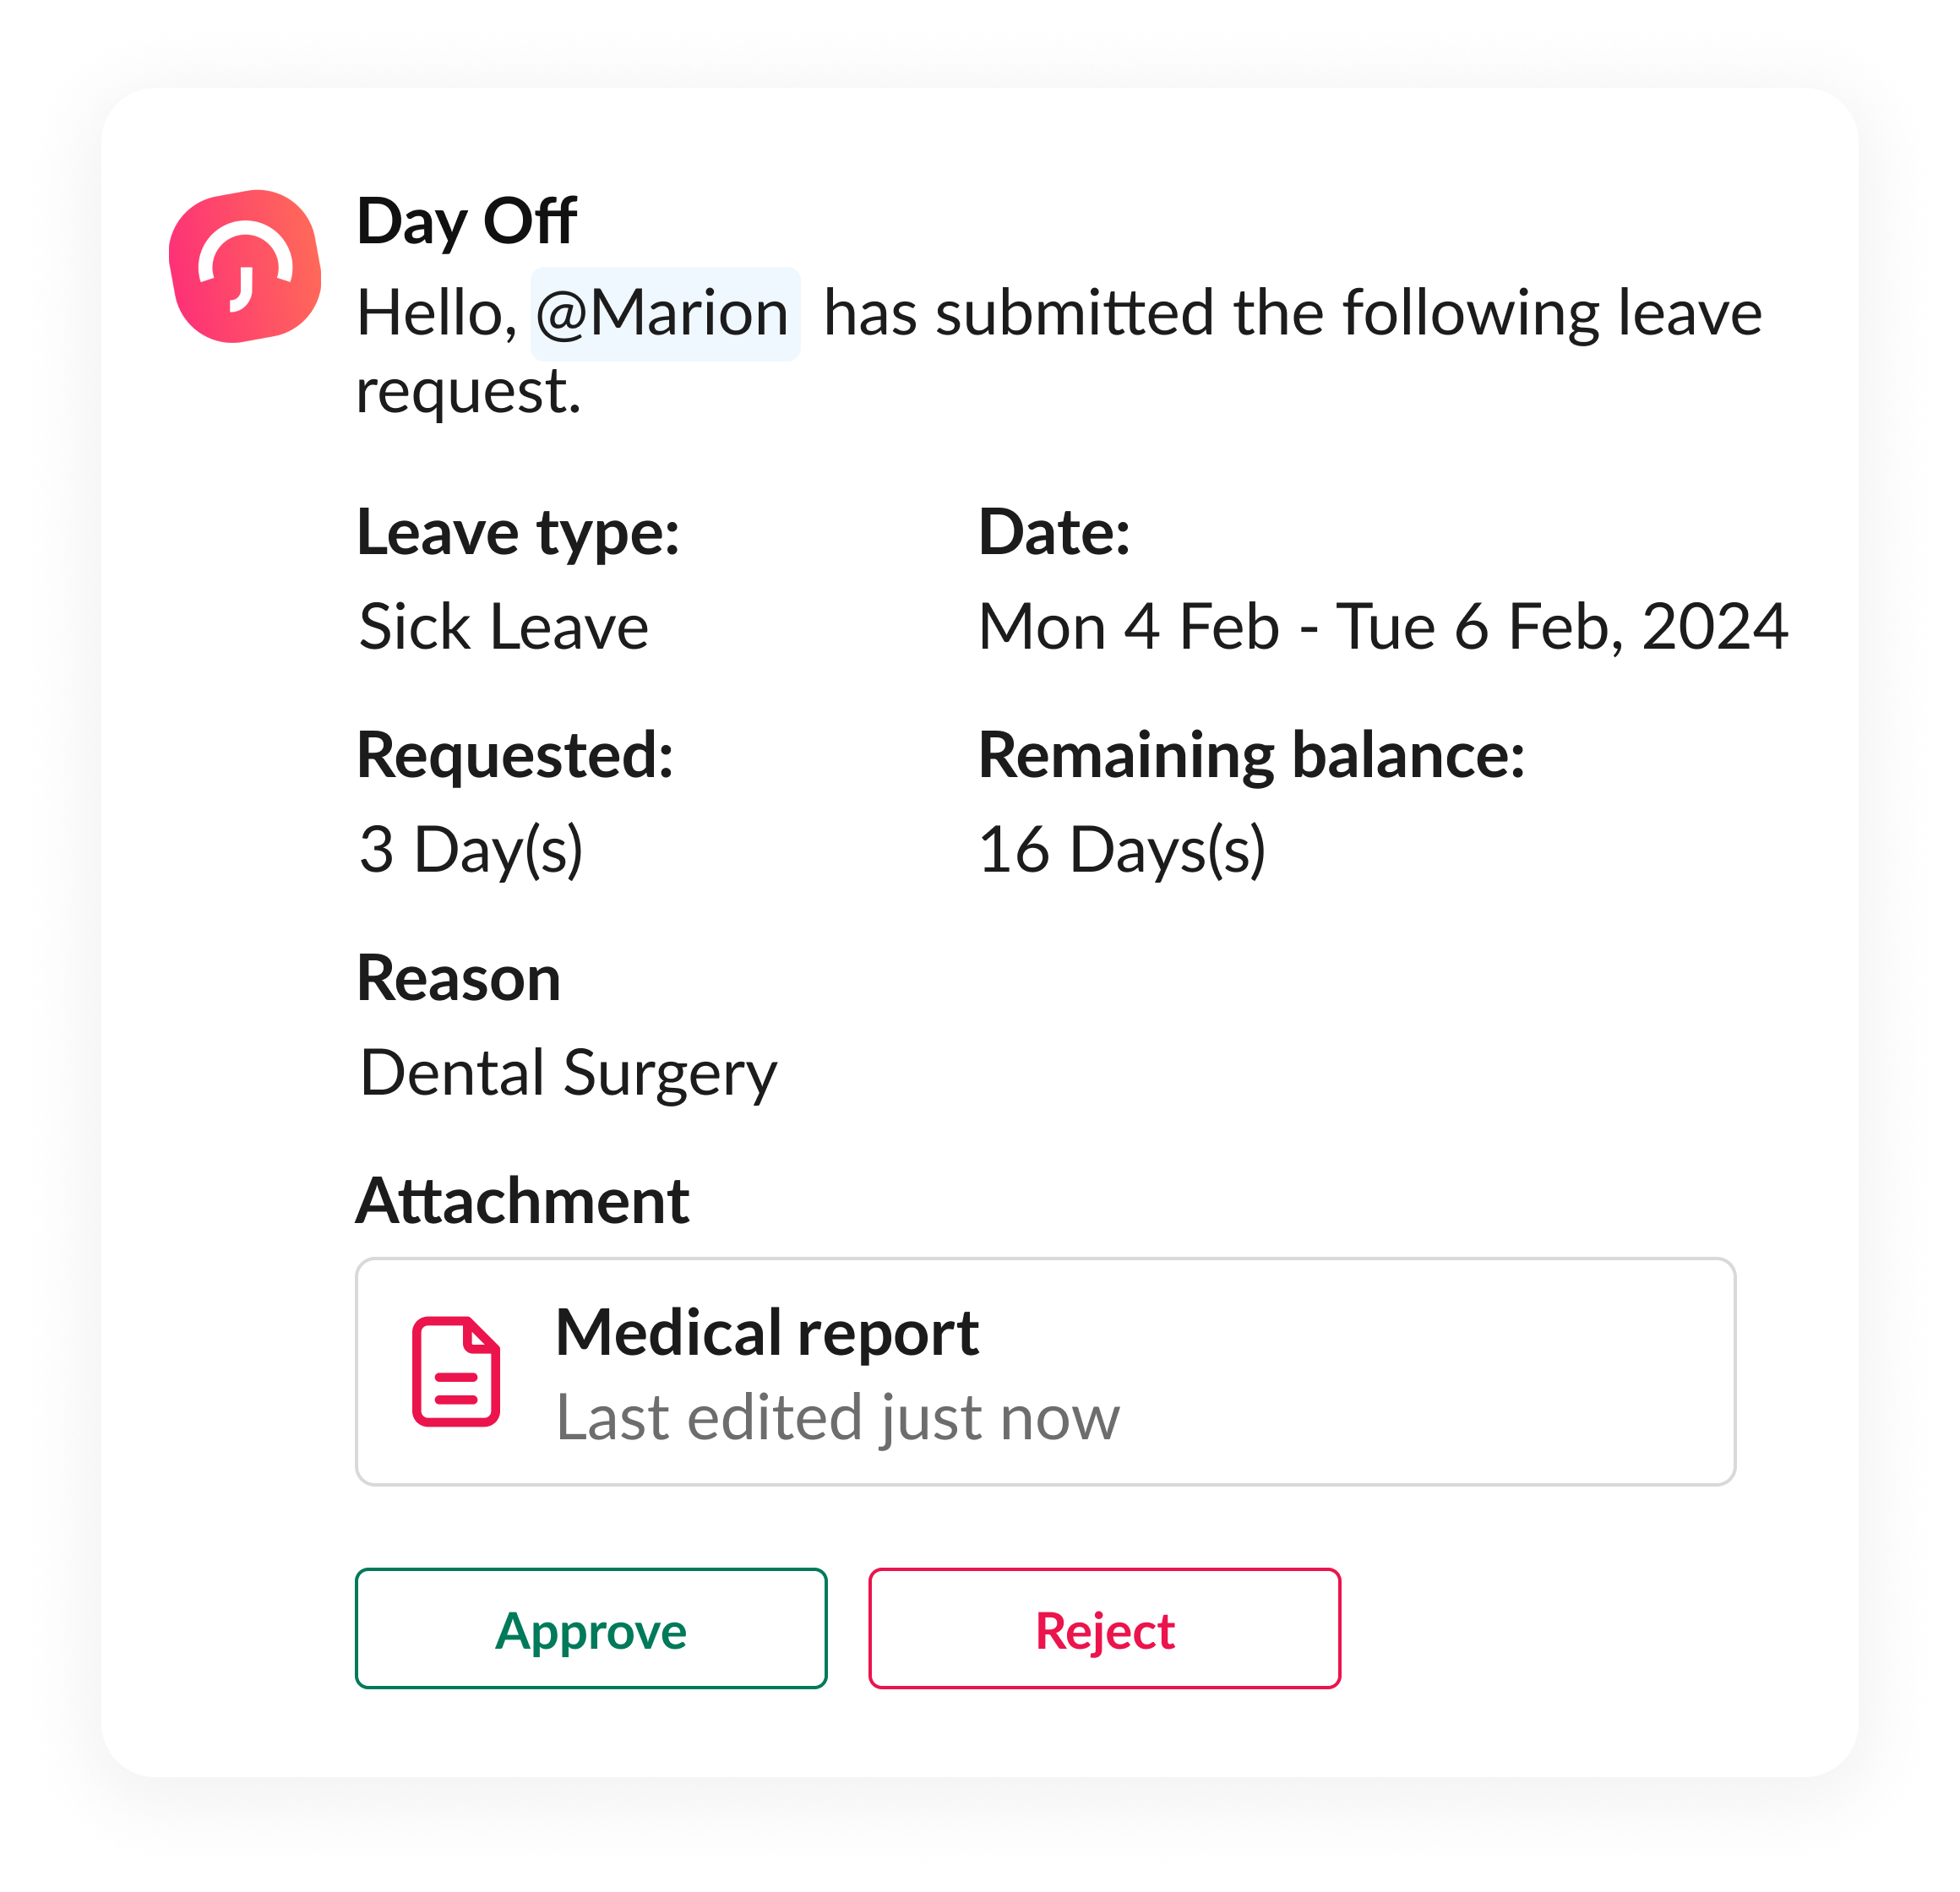Click the "Dental Surgery" reason text
The height and width of the screenshot is (1892, 1960).
(568, 1073)
